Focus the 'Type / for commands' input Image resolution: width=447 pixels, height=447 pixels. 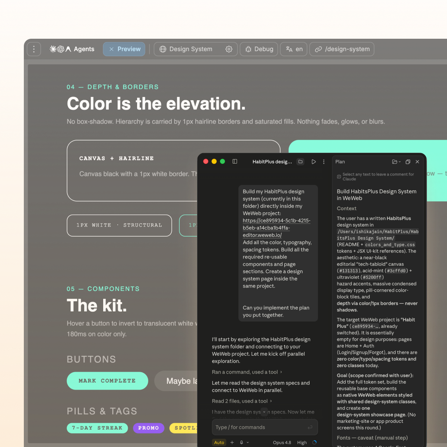click(x=265, y=427)
